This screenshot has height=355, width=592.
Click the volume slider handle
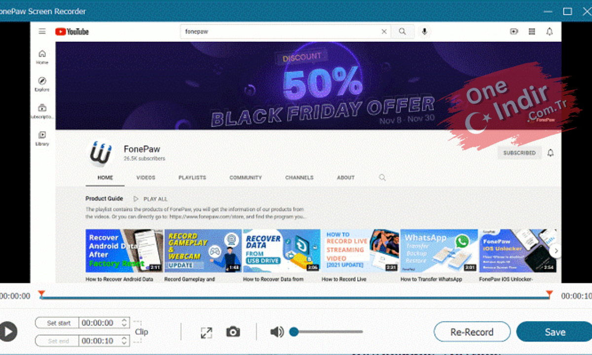[294, 332]
